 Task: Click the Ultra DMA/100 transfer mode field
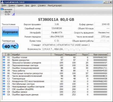tap(57, 37)
